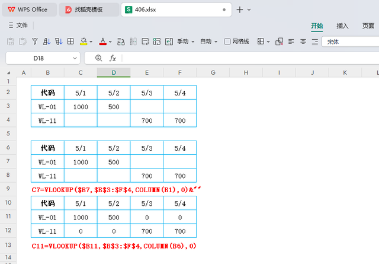Screen dimensions: 379x264
Task: Expand the freeze panes dropdown arrow
Action: click(x=268, y=42)
